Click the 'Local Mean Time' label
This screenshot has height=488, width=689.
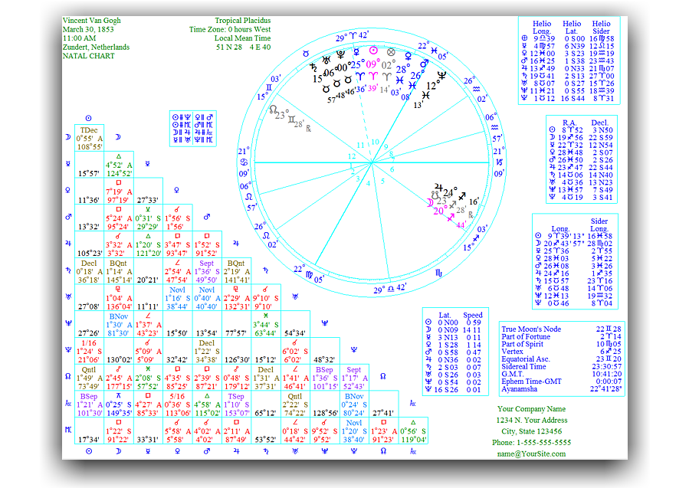(242, 38)
